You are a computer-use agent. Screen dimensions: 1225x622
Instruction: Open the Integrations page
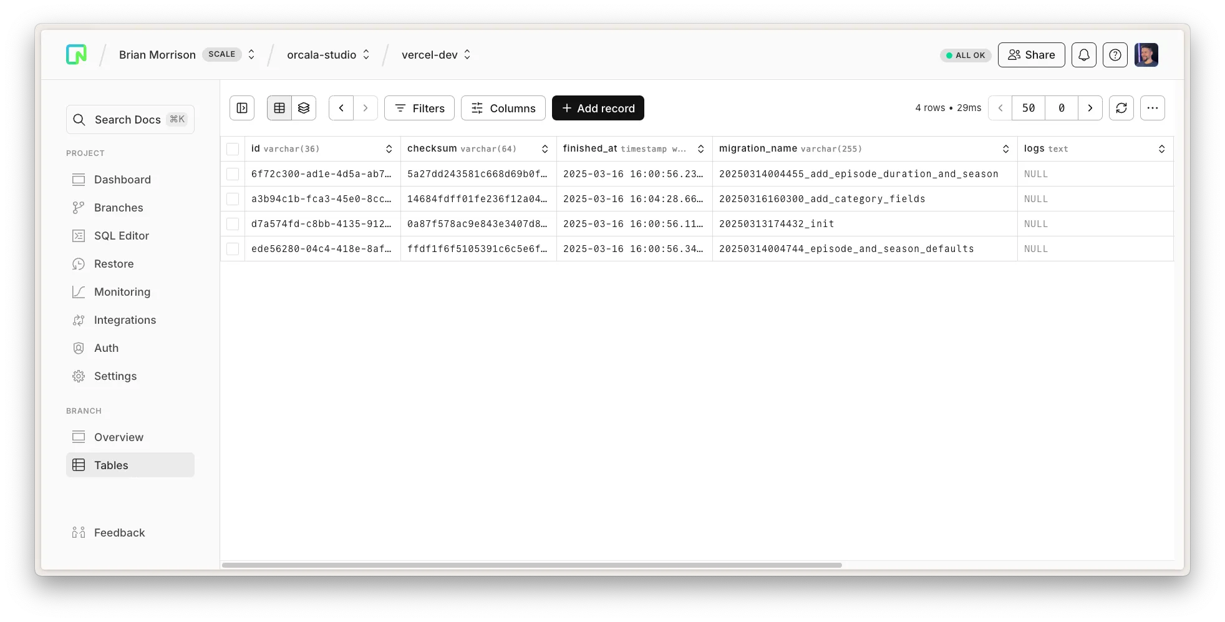[130, 320]
